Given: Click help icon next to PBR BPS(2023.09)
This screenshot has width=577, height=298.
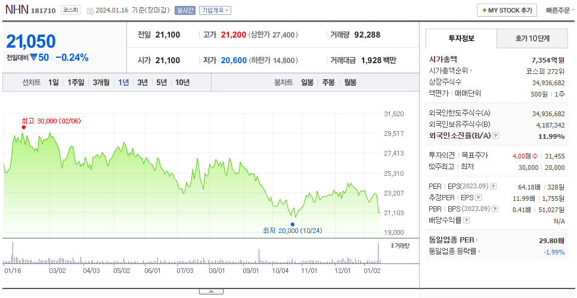Looking at the screenshot, I should click(x=495, y=209).
